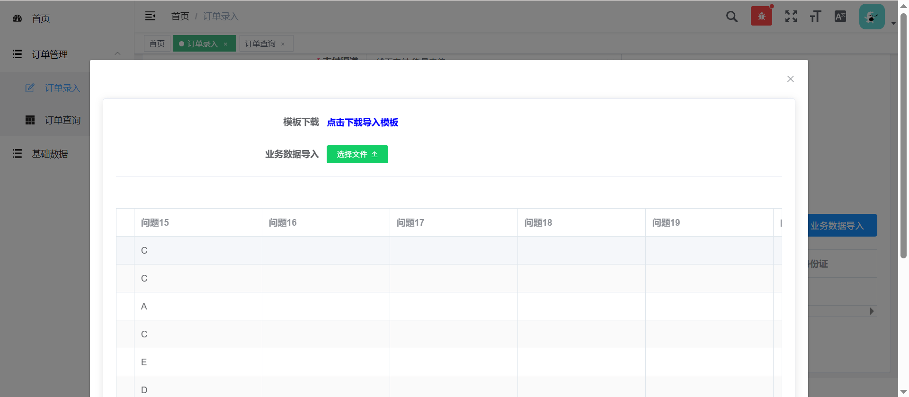909x397 pixels.
Task: Open the red bug error log icon
Action: (761, 16)
